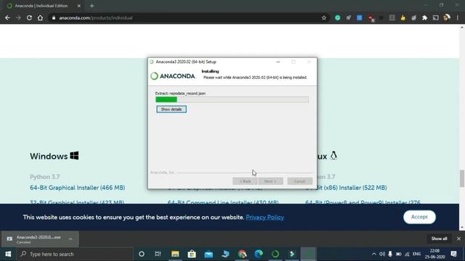This screenshot has width=465, height=261.
Task: Close the Anaconda Individual Edition tab
Action: point(79,6)
